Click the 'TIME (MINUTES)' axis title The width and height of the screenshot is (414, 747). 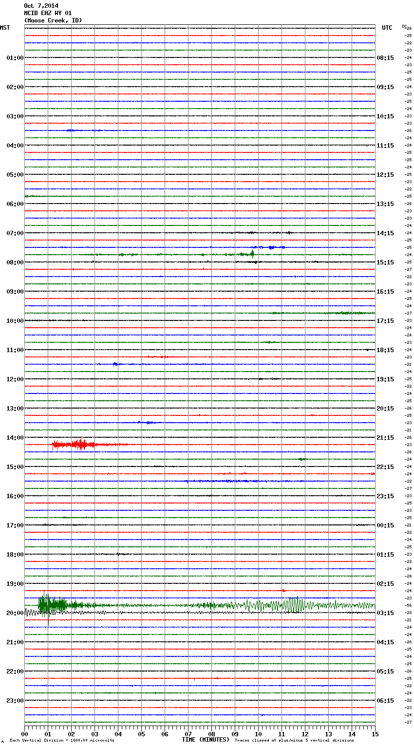pyautogui.click(x=206, y=740)
